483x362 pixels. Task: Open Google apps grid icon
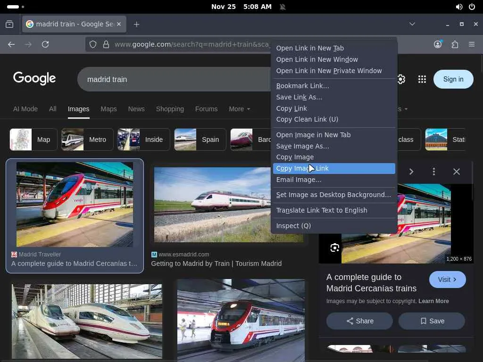[x=422, y=79]
